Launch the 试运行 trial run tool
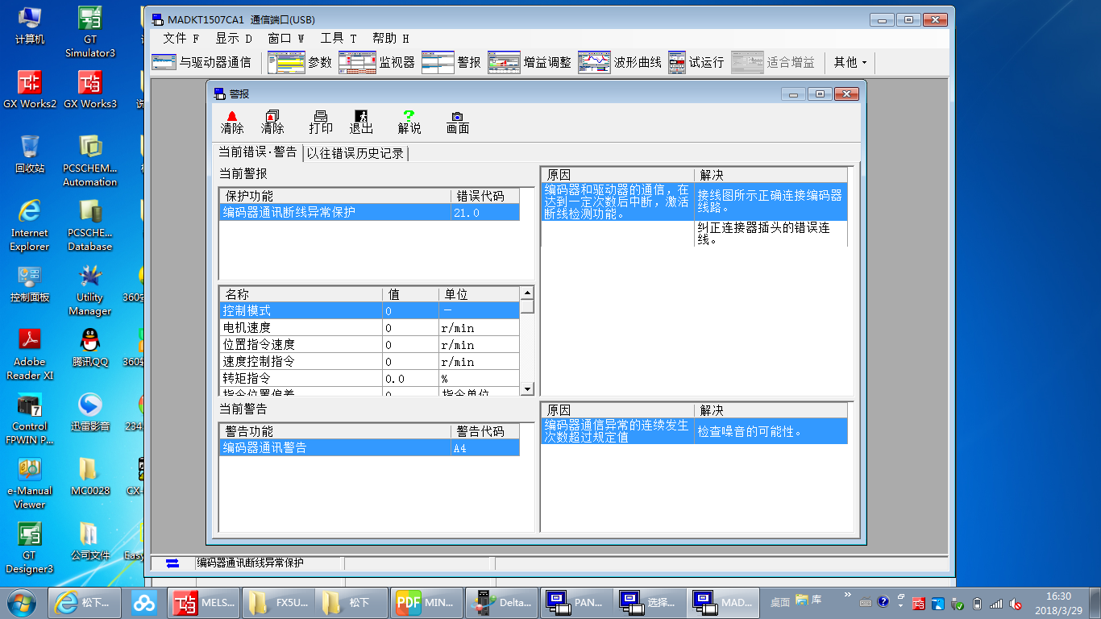This screenshot has width=1101, height=619. pos(677,63)
